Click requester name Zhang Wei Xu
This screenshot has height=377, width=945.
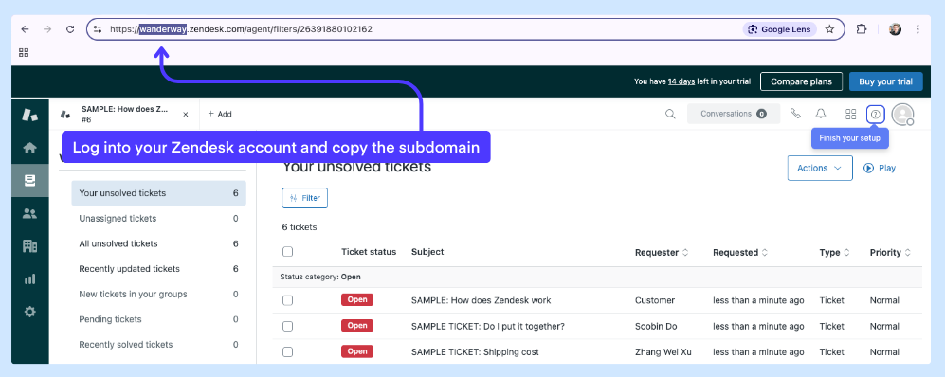(x=663, y=351)
